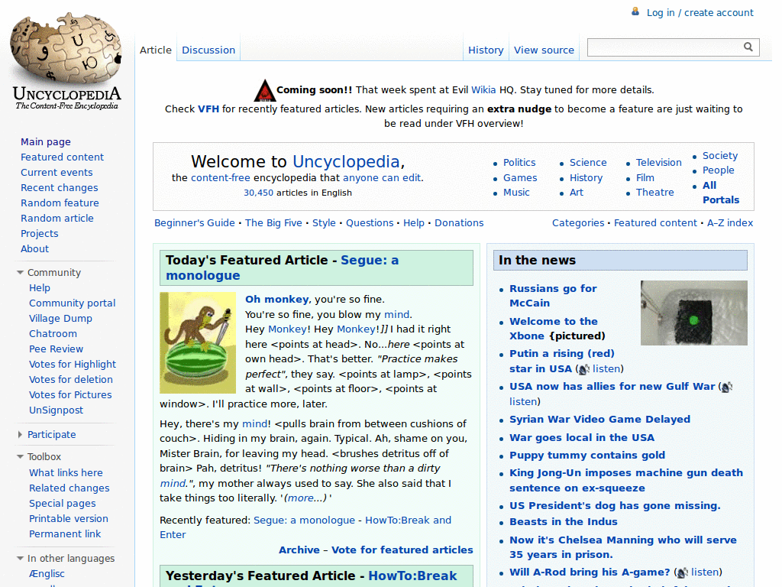
Task: Open Projects sidebar link
Action: pyautogui.click(x=40, y=234)
